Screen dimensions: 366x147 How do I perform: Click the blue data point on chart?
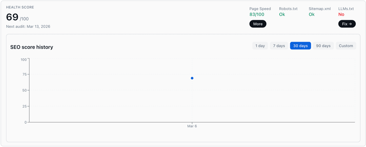(192, 78)
